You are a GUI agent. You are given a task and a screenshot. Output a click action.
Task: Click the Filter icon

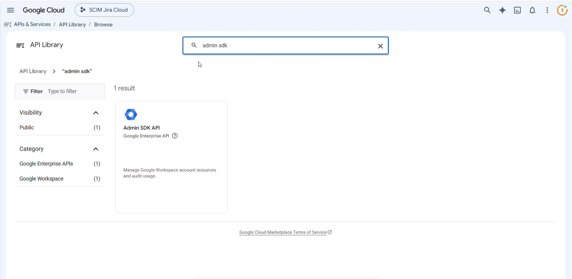(26, 91)
